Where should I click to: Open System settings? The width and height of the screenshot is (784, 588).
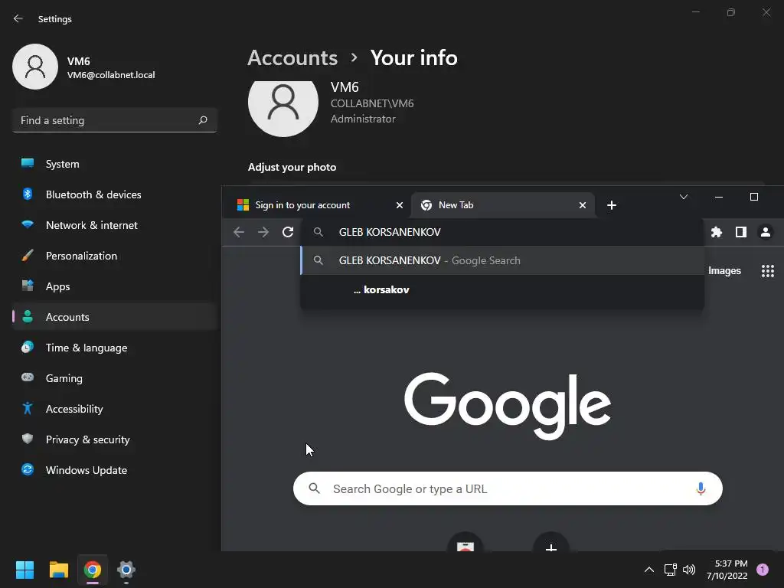pos(115,164)
